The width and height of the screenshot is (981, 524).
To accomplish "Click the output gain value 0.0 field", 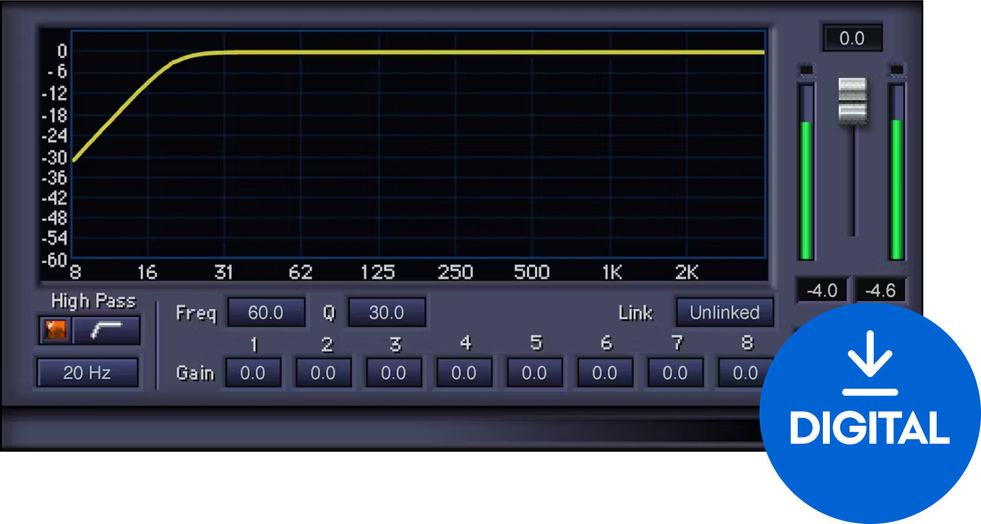I will [x=852, y=39].
